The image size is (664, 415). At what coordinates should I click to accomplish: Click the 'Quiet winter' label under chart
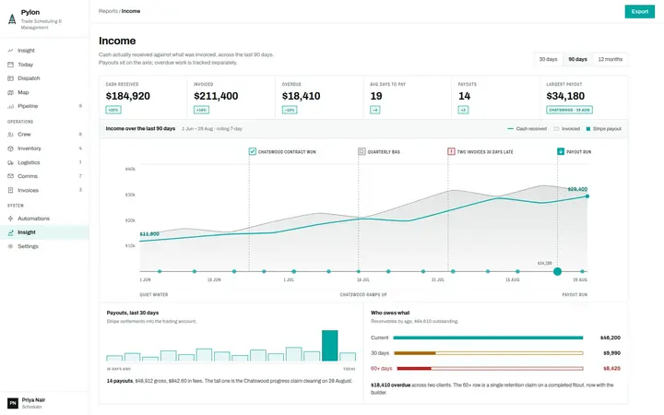(x=154, y=294)
